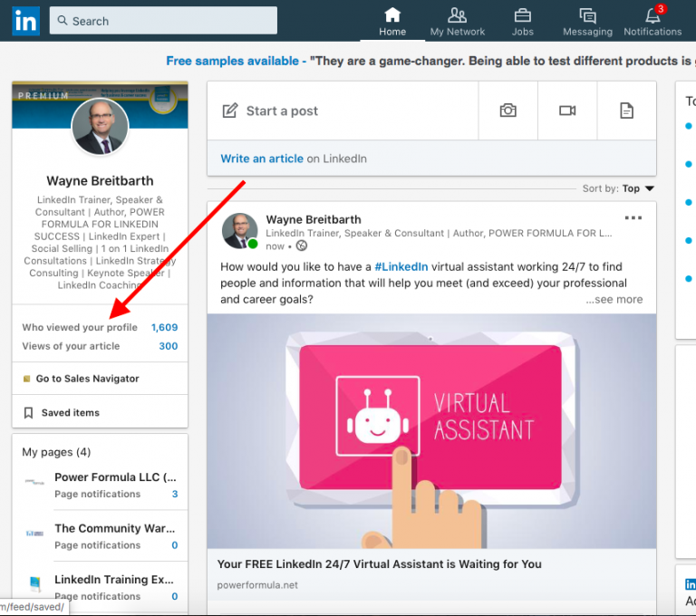This screenshot has height=616, width=696.
Task: Click the My pages (4) heading
Action: coord(56,452)
